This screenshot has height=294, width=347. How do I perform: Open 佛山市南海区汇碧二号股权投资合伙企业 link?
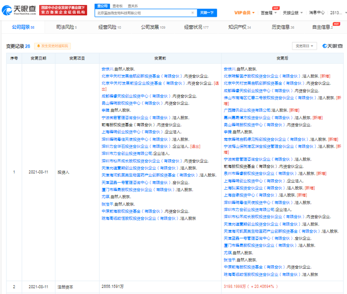click(270, 98)
